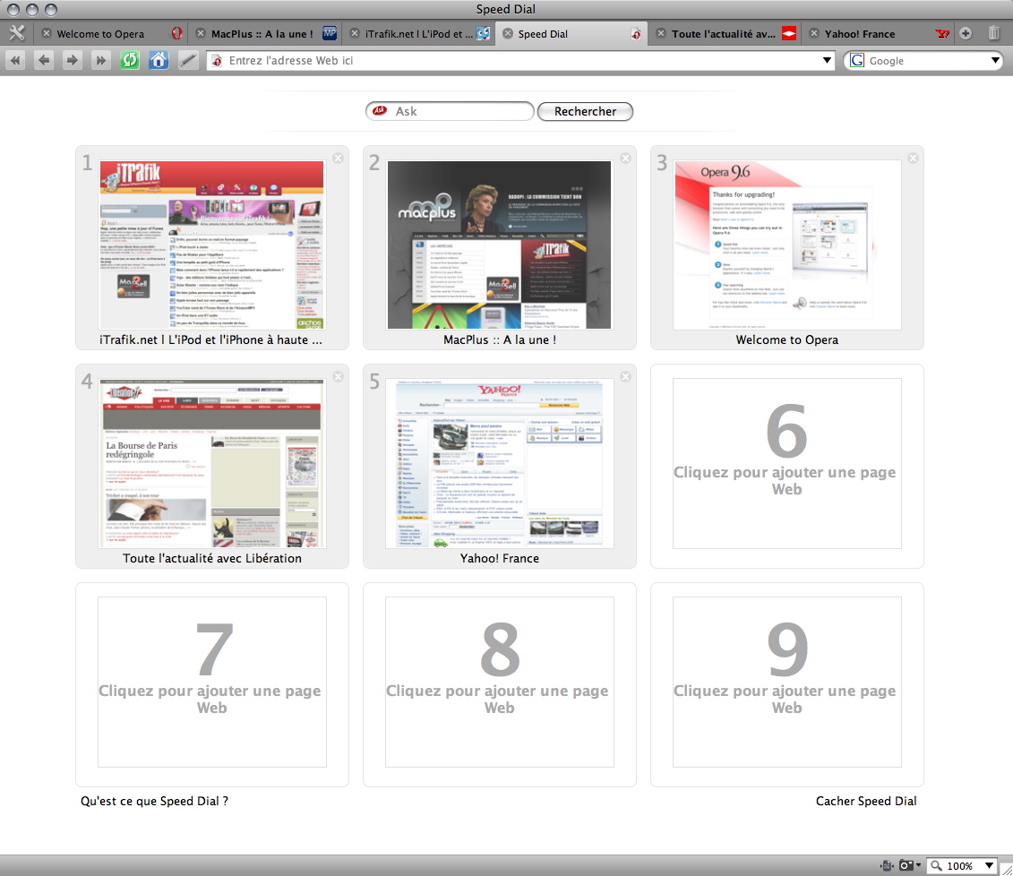
Task: Open the closed tabs trash can
Action: [x=993, y=33]
